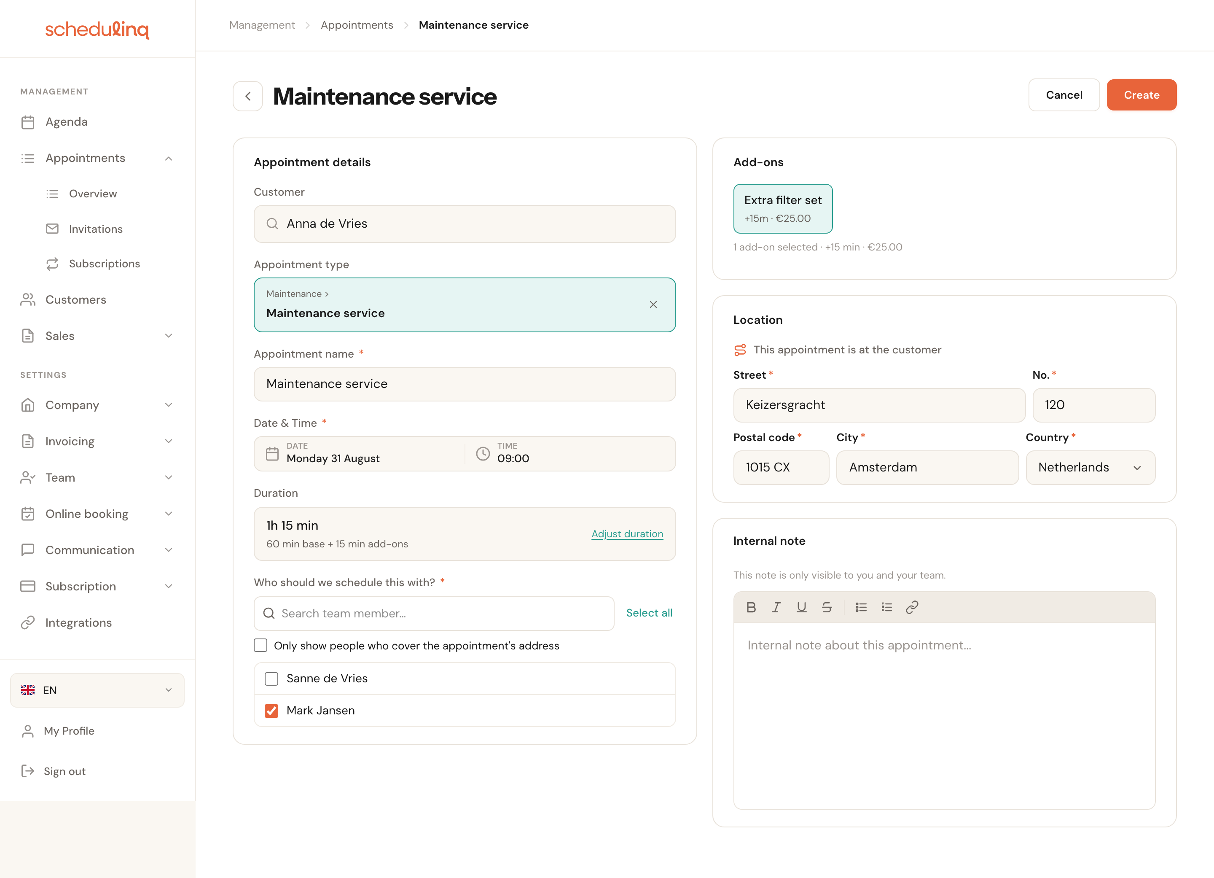The image size is (1214, 878).
Task: Open the Country dropdown showing Netherlands
Action: (1090, 467)
